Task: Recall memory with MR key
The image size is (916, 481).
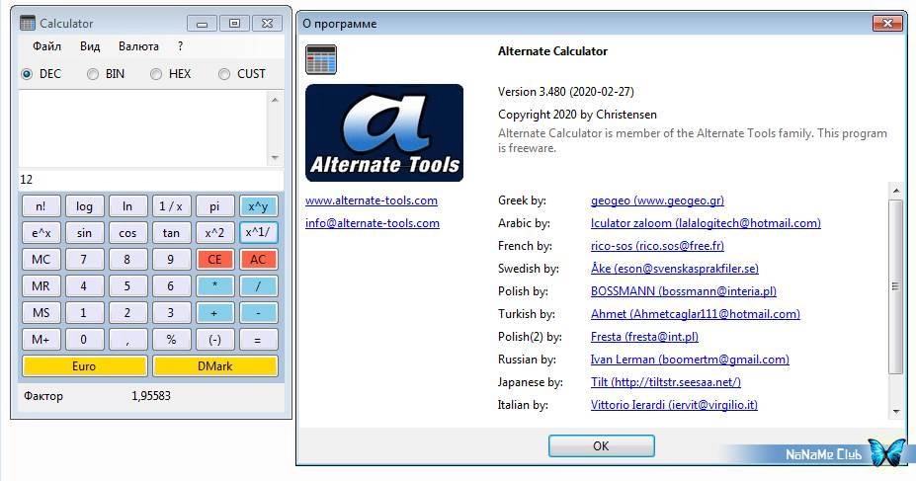Action: point(41,286)
